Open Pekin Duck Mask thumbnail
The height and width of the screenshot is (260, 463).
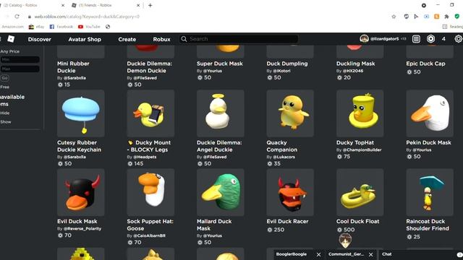[430, 113]
